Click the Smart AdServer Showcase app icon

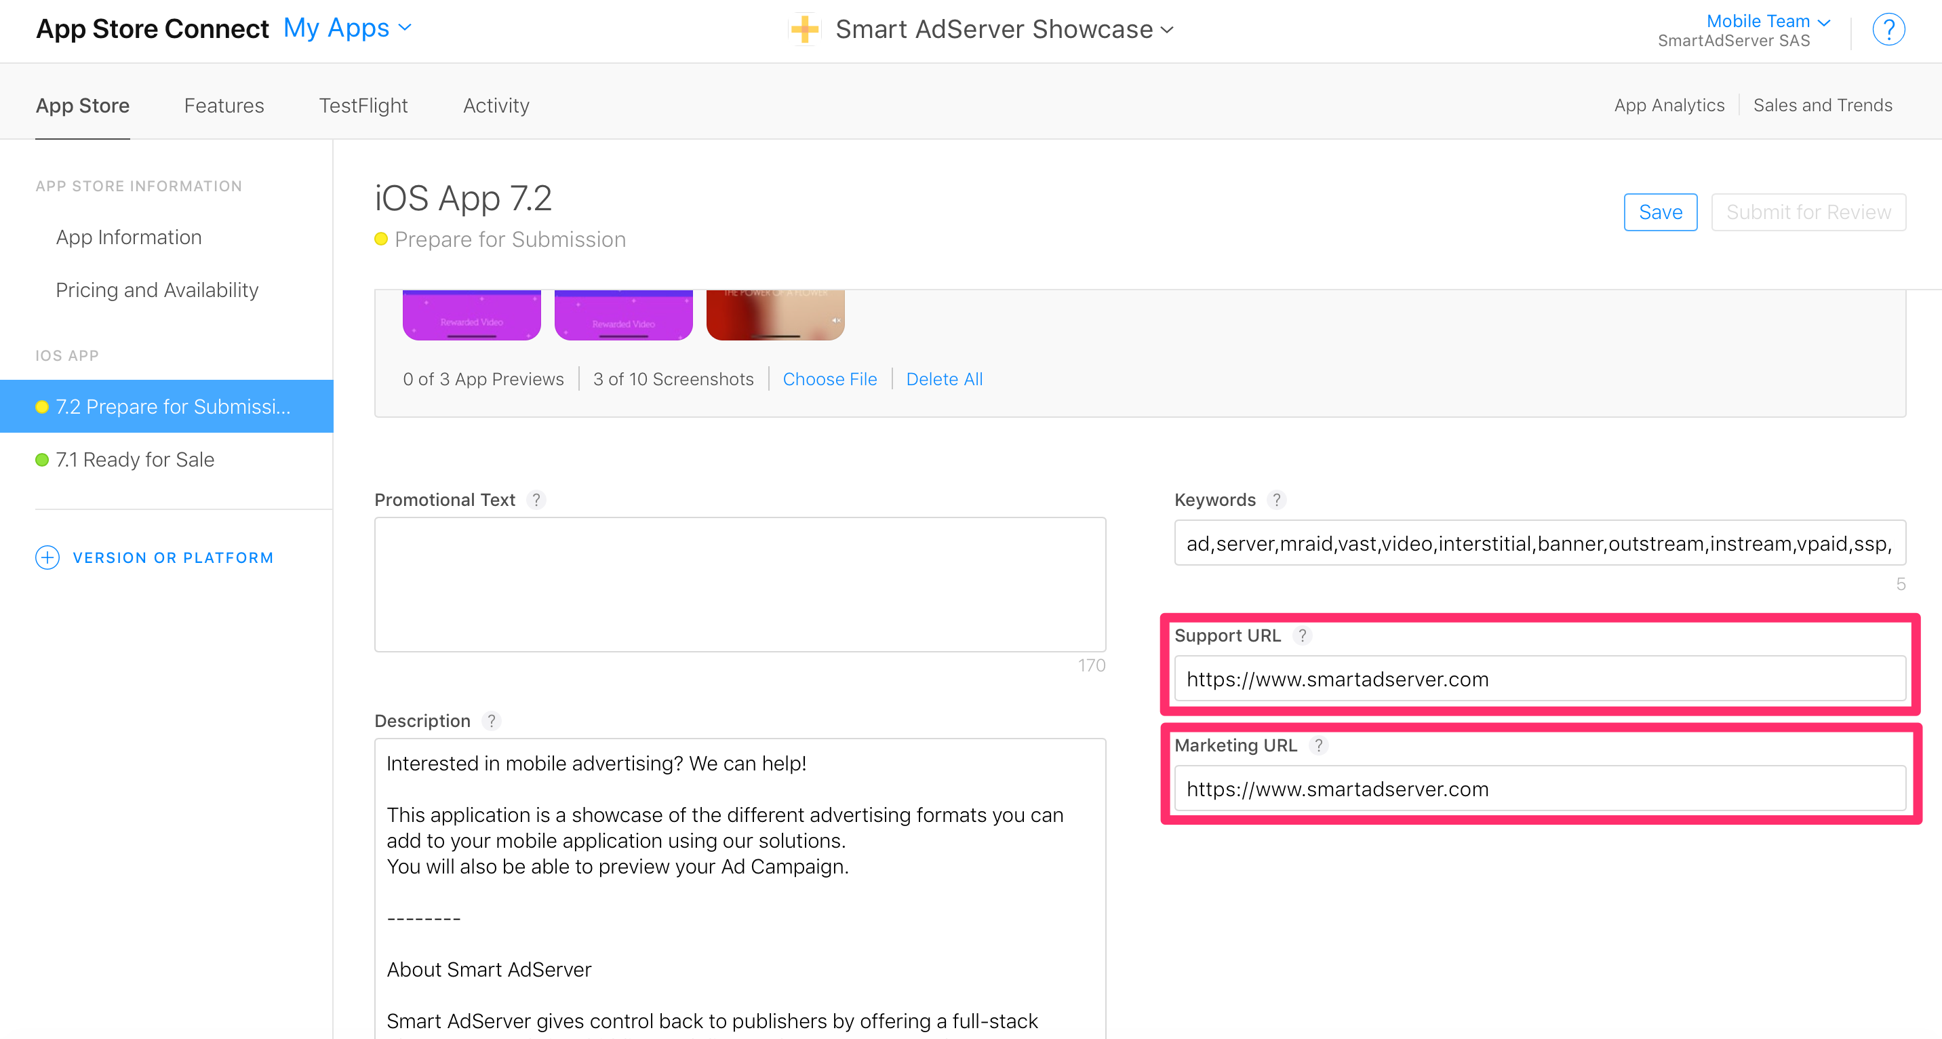pos(805,29)
